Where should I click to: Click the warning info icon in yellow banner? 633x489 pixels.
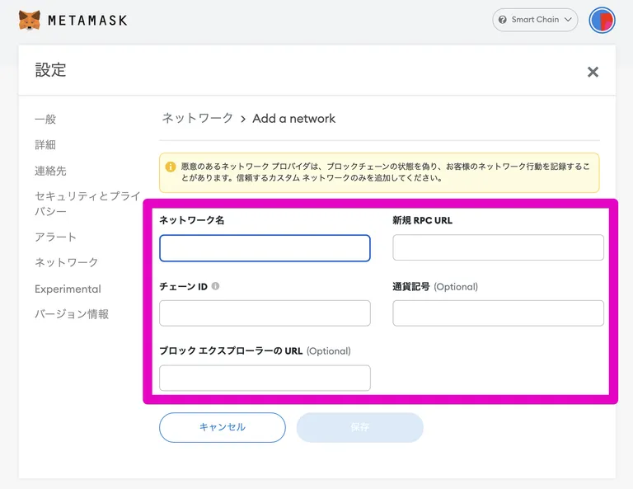[x=171, y=167]
